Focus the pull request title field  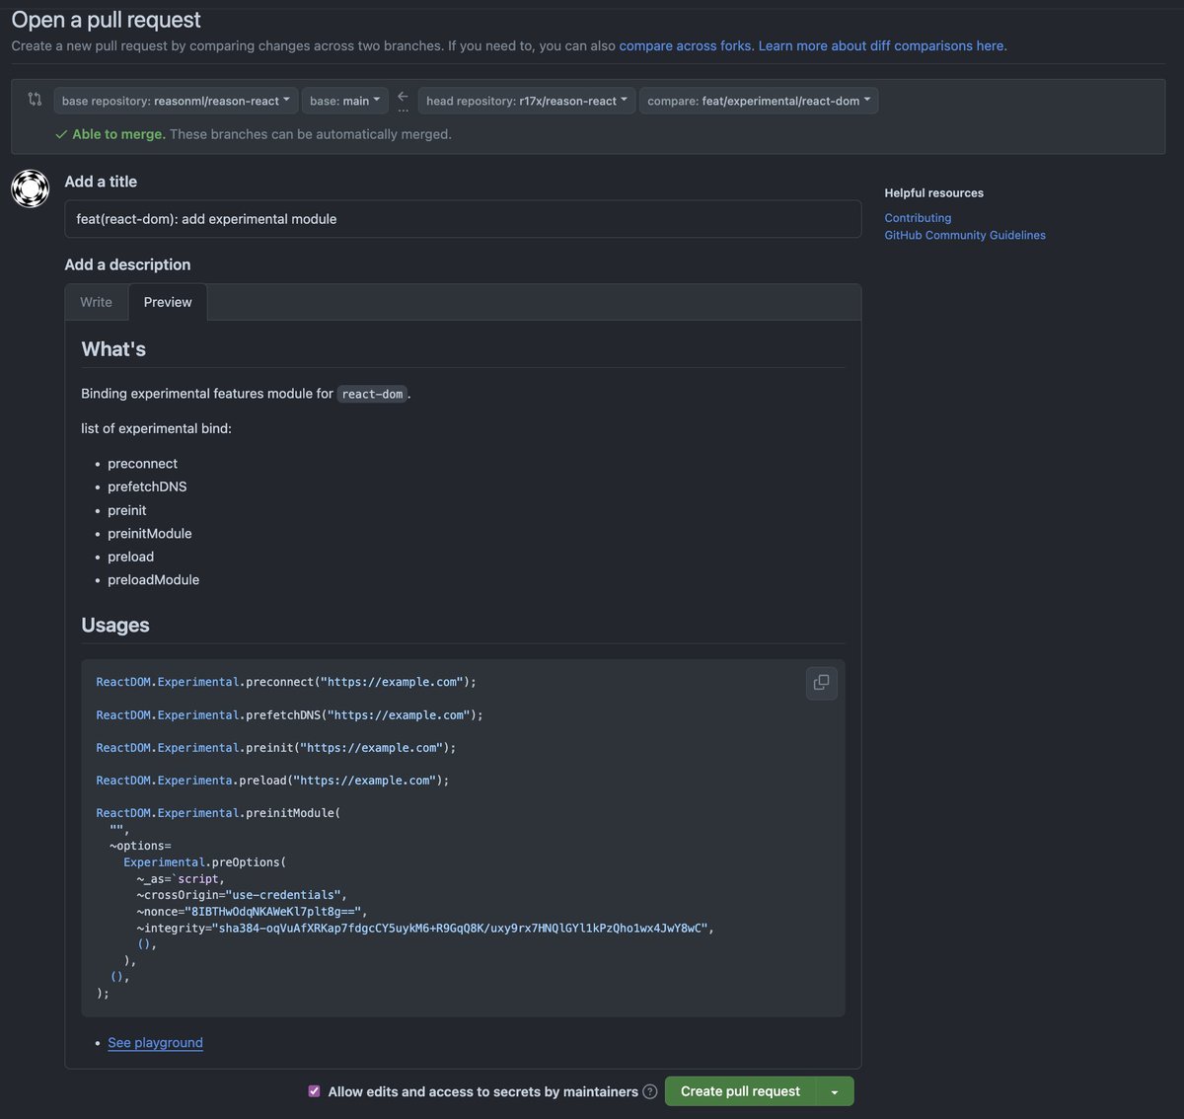(x=463, y=219)
